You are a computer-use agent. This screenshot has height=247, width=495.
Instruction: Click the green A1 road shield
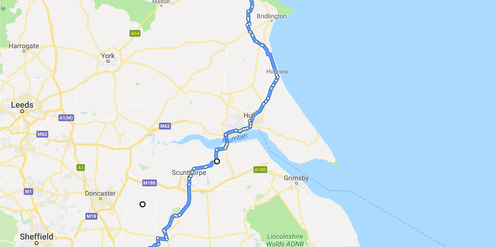click(x=81, y=168)
